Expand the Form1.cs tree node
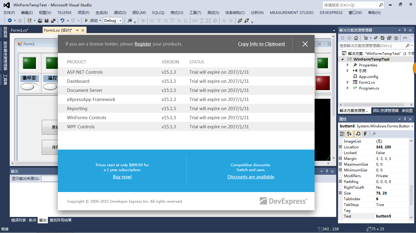This screenshot has width=416, height=233. [348, 83]
